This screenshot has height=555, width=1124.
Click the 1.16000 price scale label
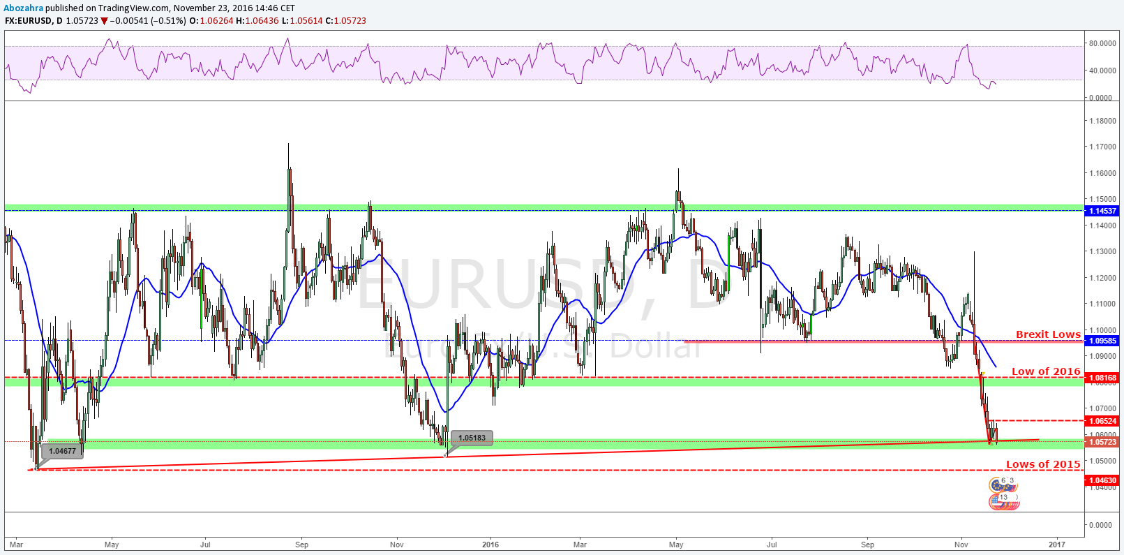tap(1102, 173)
